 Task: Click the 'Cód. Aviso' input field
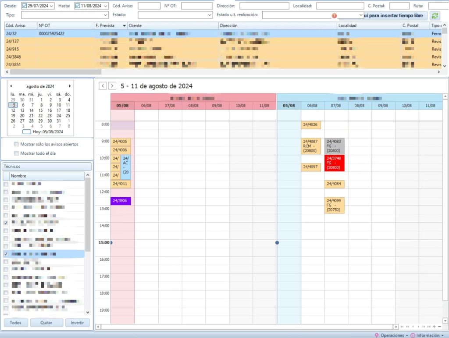(149, 6)
